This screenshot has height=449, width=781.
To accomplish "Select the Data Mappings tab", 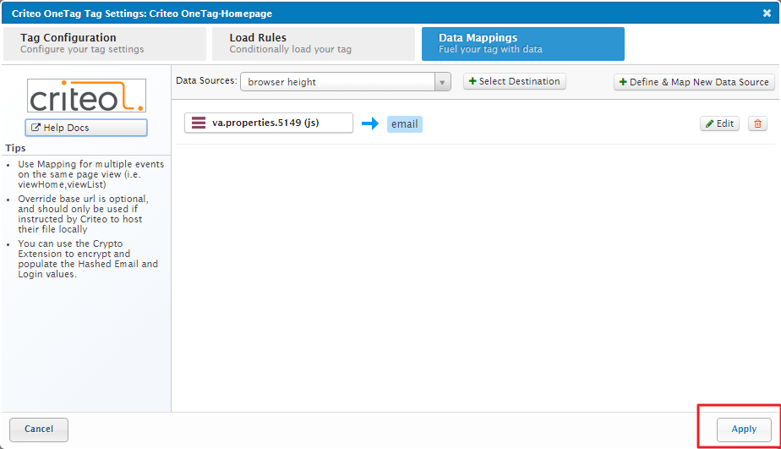I will [523, 44].
